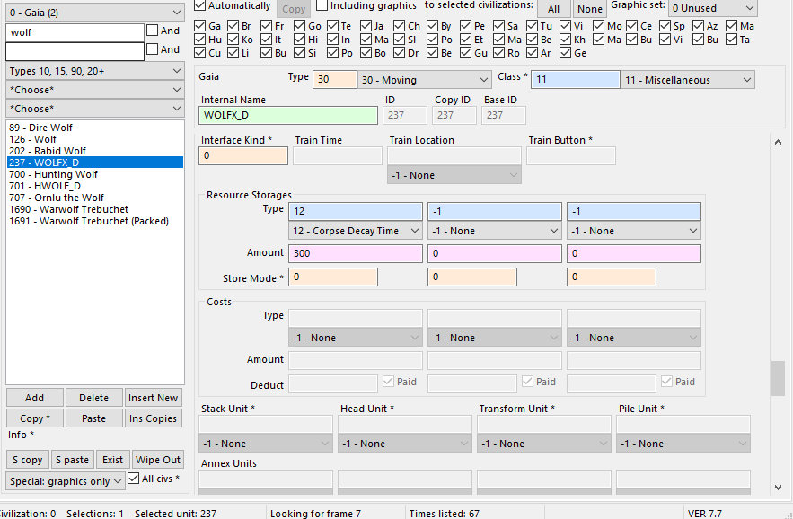The image size is (793, 519).
Task: Click the Add unit button
Action: click(35, 398)
